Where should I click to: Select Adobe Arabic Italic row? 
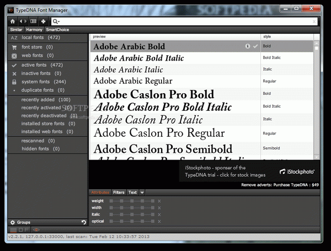202,70
